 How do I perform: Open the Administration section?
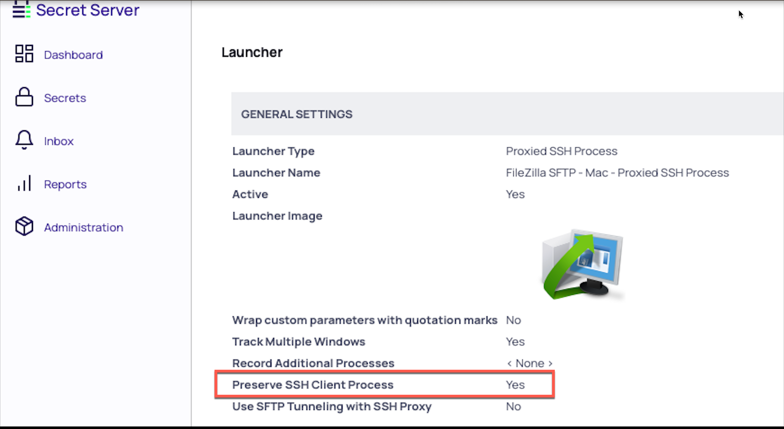[83, 228]
